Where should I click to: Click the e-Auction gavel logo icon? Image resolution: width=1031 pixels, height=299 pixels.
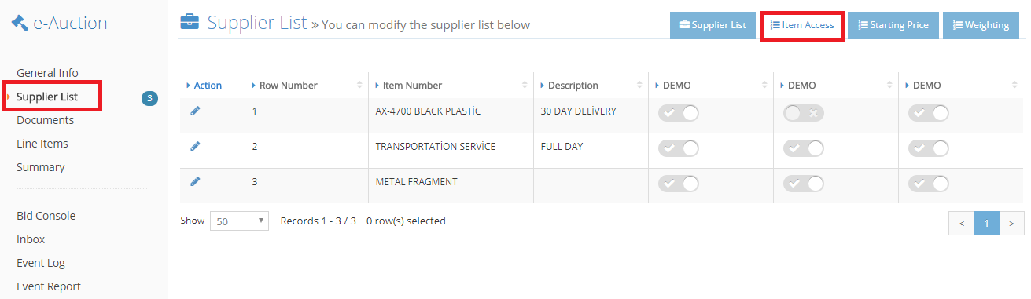pos(20,24)
